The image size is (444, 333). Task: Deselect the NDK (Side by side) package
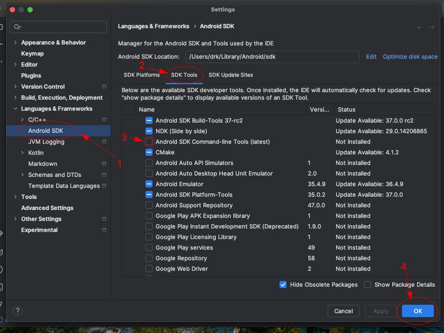[x=149, y=131]
